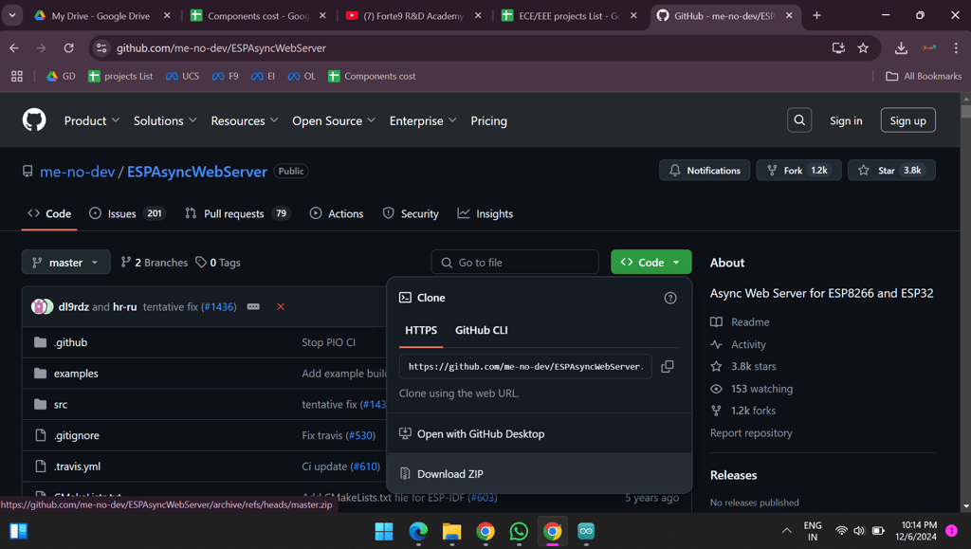Open the Chrome profile avatar
The width and height of the screenshot is (971, 549).
click(928, 47)
